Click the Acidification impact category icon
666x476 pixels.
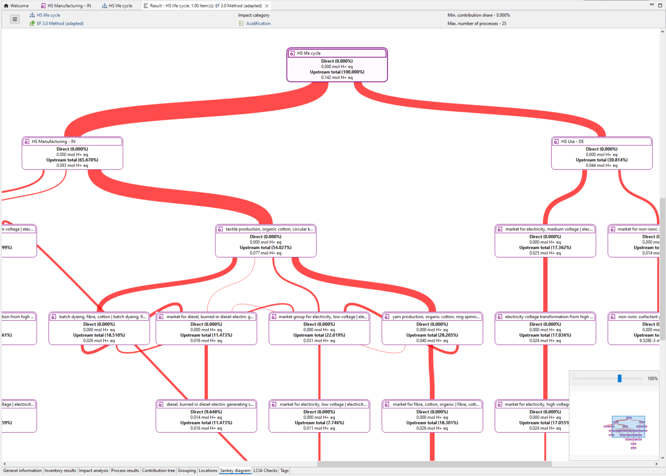point(242,23)
